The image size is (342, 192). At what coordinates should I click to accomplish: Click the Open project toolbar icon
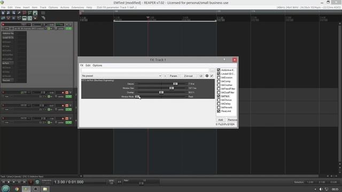point(9,13)
